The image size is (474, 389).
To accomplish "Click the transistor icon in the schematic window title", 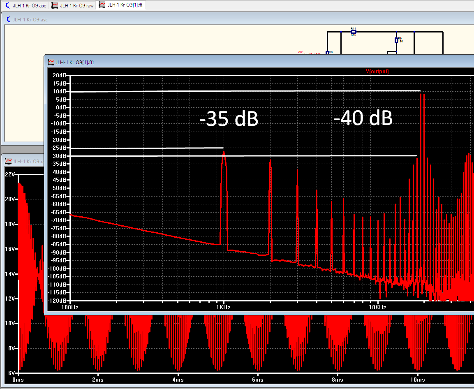I will pos(8,19).
